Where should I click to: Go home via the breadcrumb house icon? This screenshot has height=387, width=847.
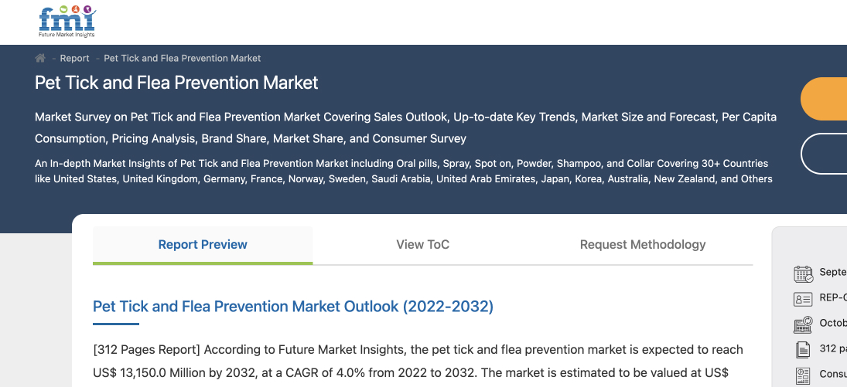[x=40, y=58]
